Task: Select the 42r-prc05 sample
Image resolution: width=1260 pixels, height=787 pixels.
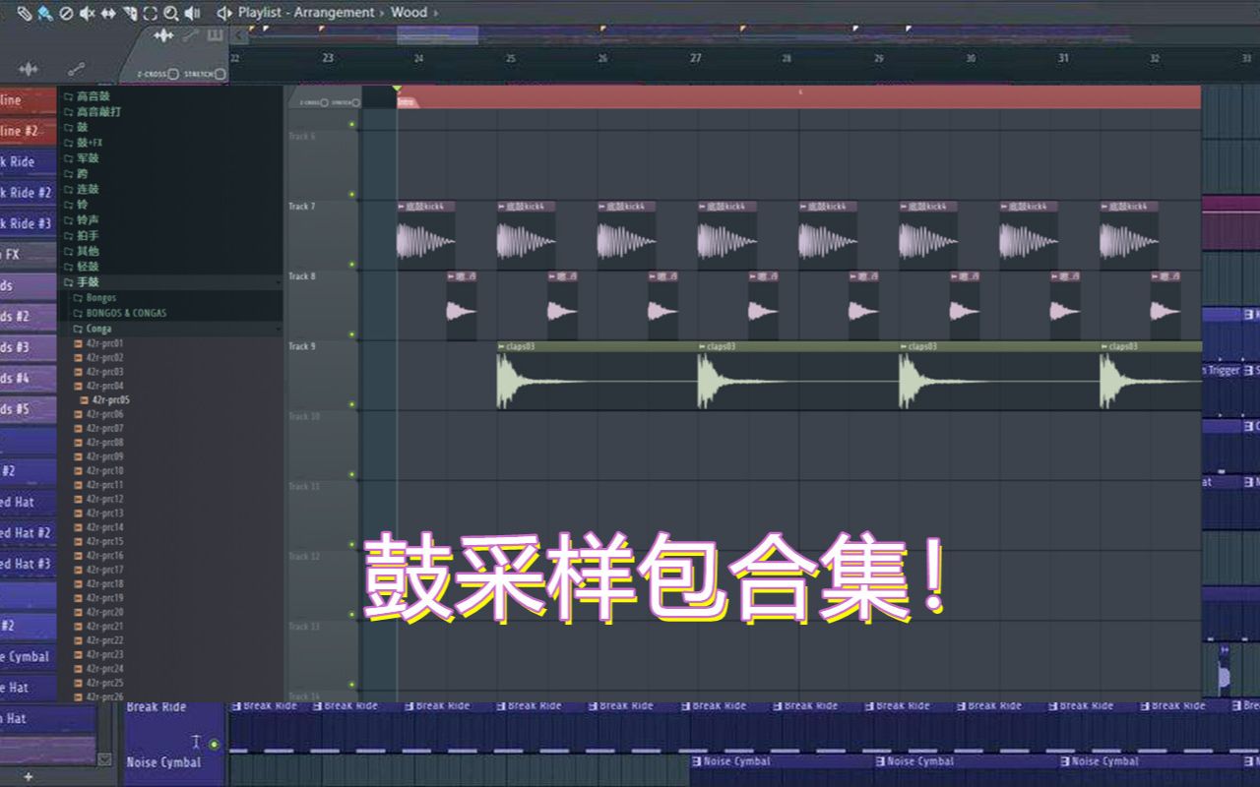Action: (105, 400)
